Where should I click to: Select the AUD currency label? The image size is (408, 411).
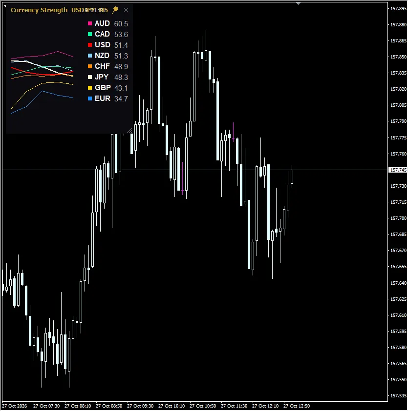pos(102,23)
